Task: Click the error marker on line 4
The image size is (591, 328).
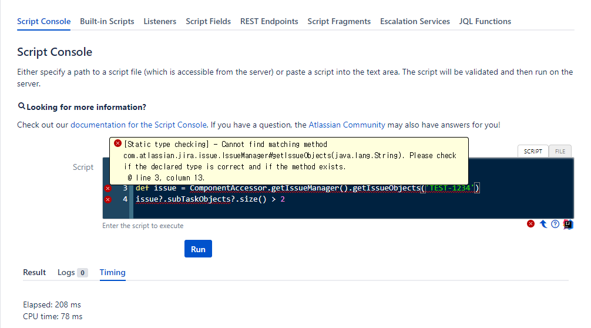Action: [x=108, y=199]
